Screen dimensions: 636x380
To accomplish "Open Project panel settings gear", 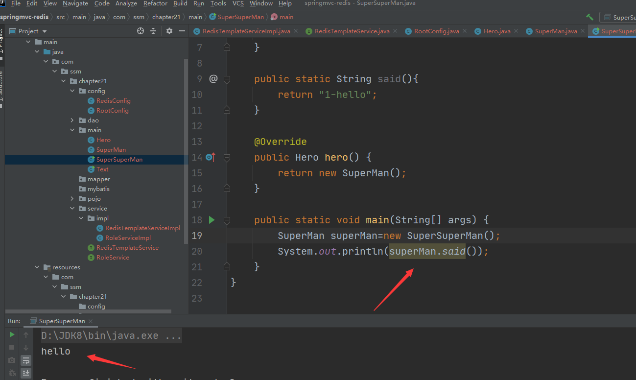I will (x=169, y=31).
